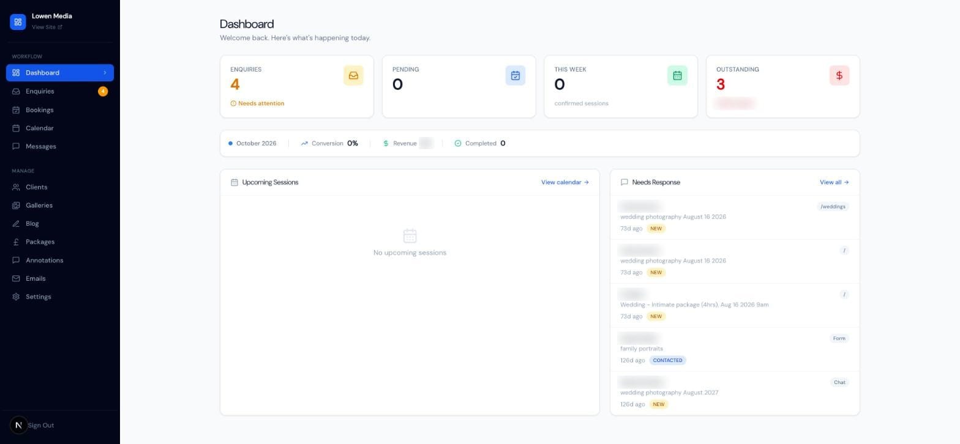
Task: Open the View all link
Action: coord(834,182)
